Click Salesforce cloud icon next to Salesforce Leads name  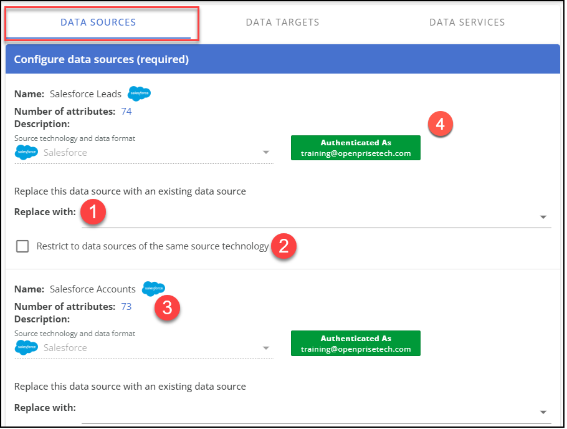pos(139,94)
